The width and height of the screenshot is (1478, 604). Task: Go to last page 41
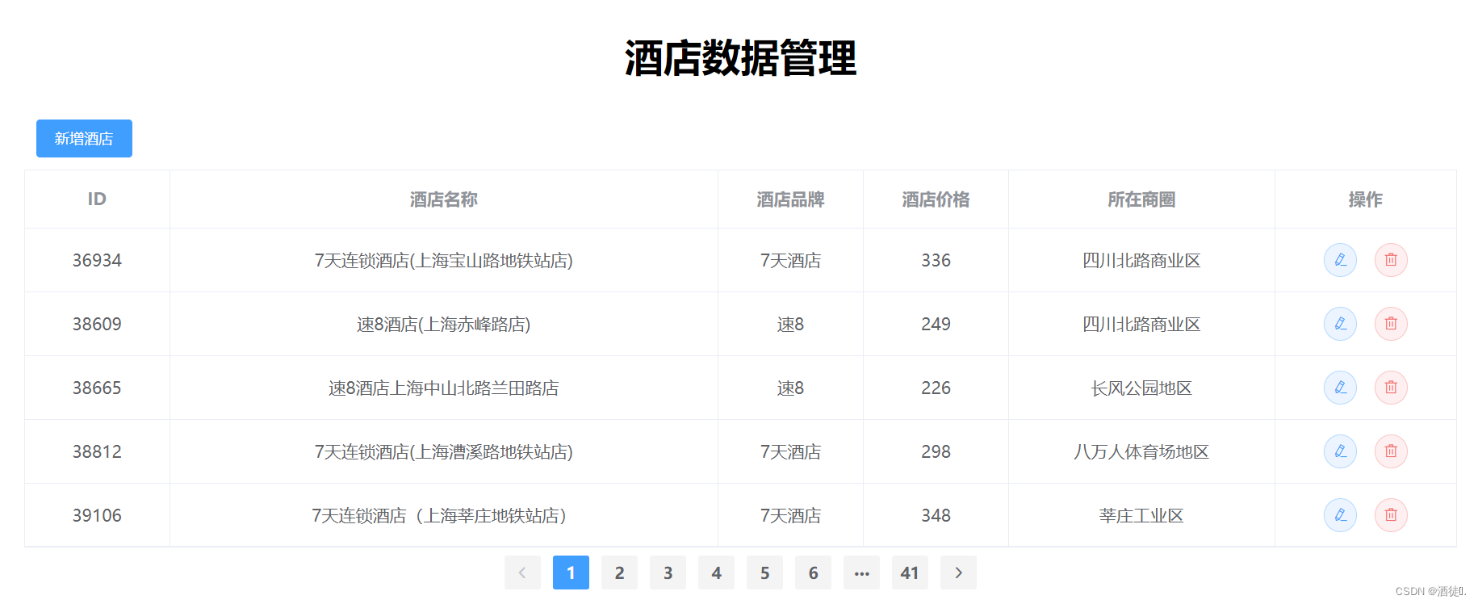[x=910, y=573]
